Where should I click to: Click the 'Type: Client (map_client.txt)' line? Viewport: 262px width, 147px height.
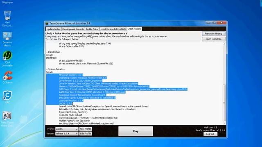click(73, 112)
